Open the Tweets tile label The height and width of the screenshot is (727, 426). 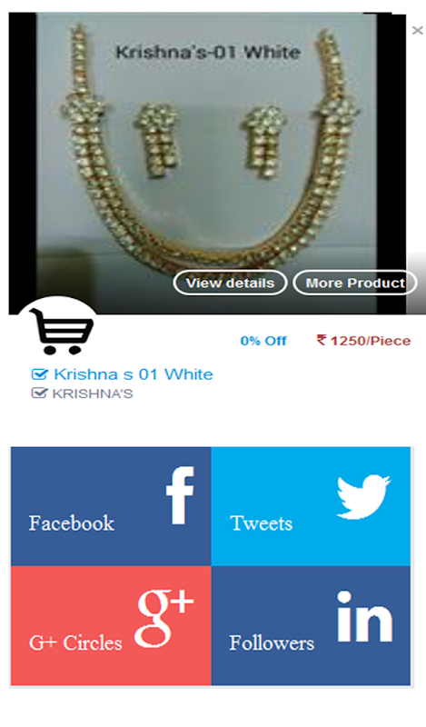(x=262, y=523)
